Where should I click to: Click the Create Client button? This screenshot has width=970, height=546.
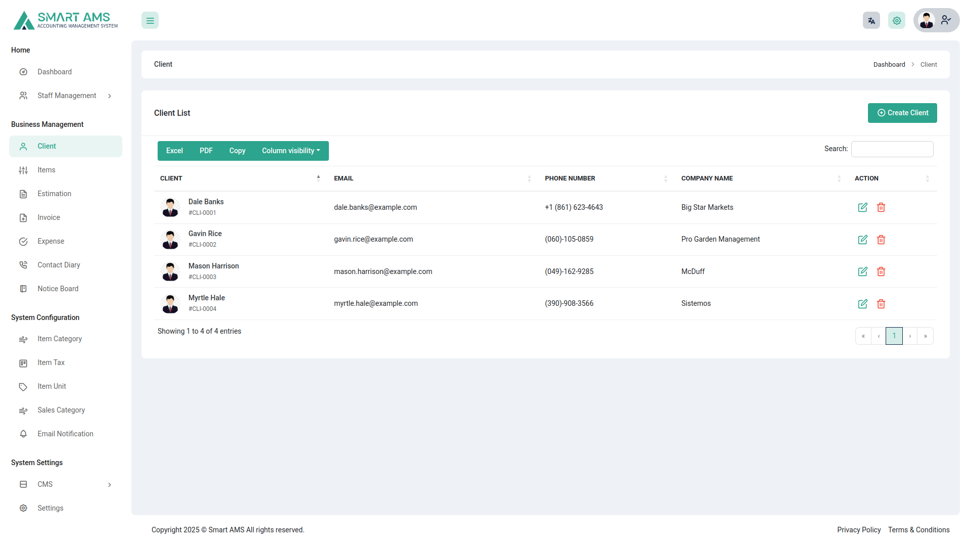coord(902,113)
